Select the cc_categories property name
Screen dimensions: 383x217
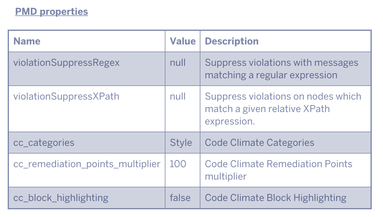click(x=44, y=143)
